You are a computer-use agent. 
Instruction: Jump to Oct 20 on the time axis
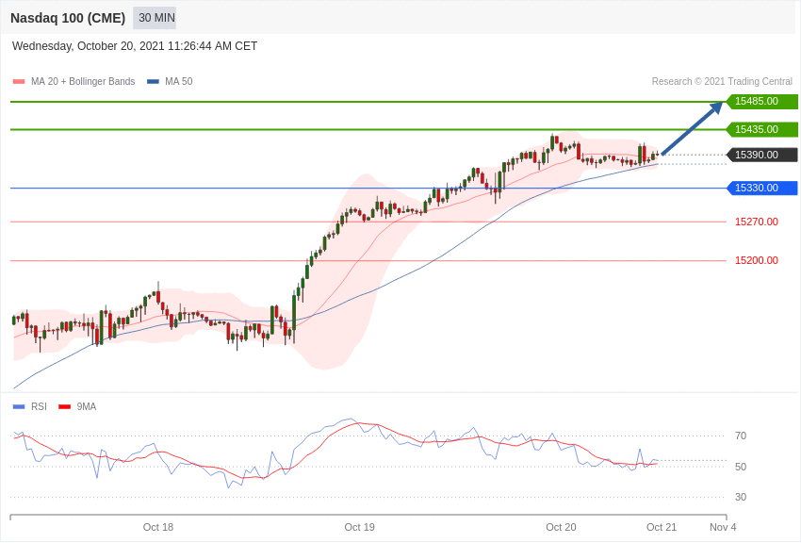pos(561,527)
